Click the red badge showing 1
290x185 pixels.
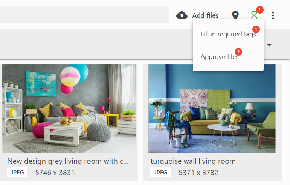click(x=256, y=29)
